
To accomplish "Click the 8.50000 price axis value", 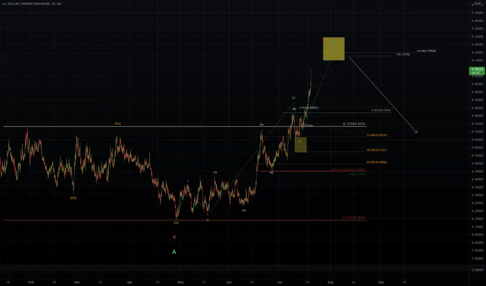I will (477, 164).
